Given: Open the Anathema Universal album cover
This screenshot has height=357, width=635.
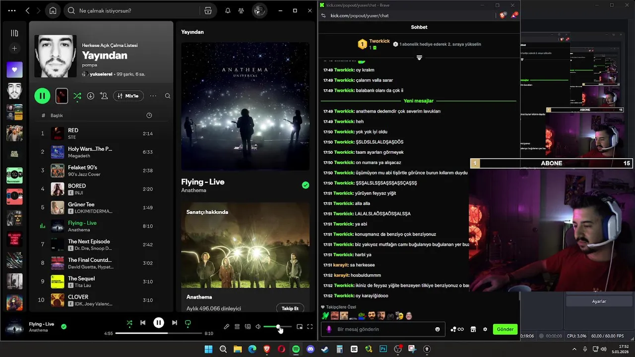Looking at the screenshot, I should [245, 106].
